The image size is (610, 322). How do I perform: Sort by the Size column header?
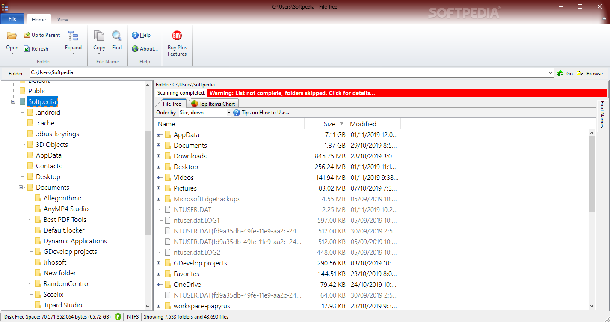[x=326, y=124]
